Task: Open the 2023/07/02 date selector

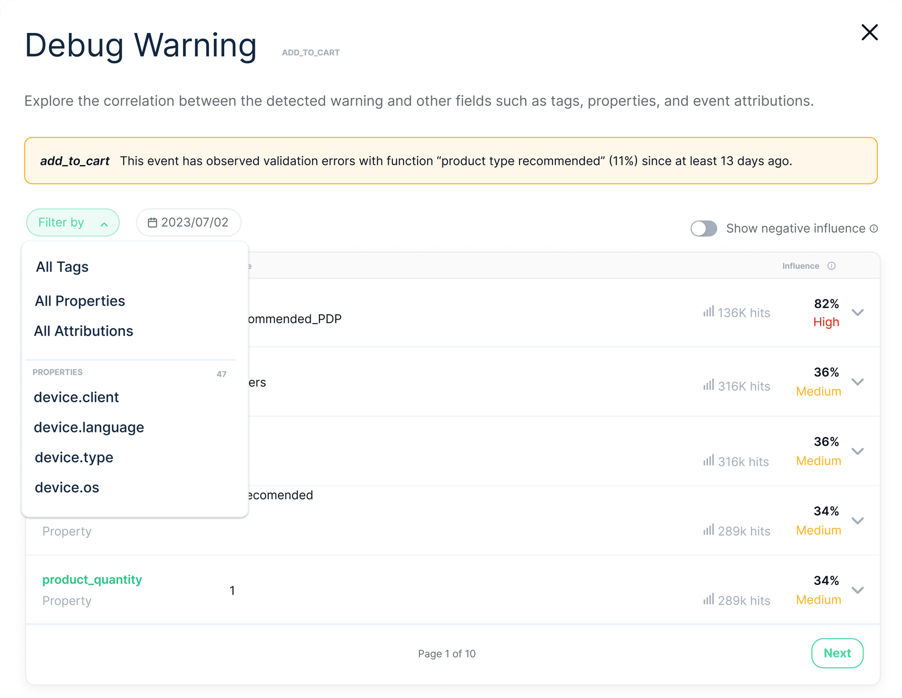Action: (188, 222)
